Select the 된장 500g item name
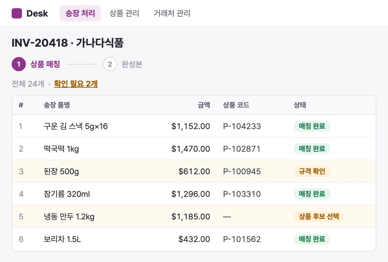 61,171
